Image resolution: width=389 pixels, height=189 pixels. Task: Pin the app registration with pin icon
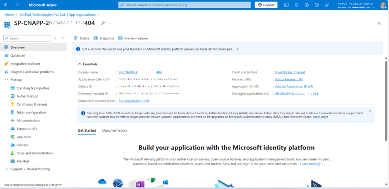[x=103, y=24]
